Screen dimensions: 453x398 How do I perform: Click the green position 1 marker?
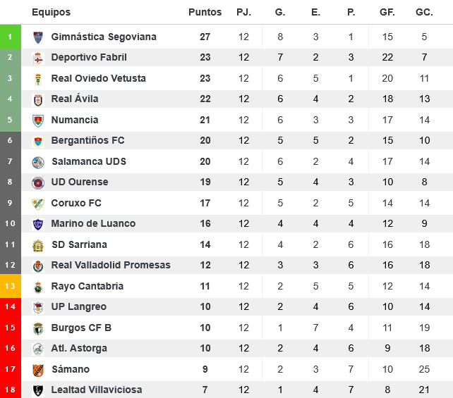pyautogui.click(x=10, y=37)
